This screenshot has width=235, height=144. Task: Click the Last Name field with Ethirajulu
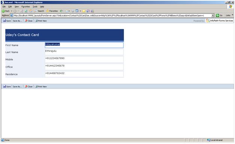click(84, 52)
